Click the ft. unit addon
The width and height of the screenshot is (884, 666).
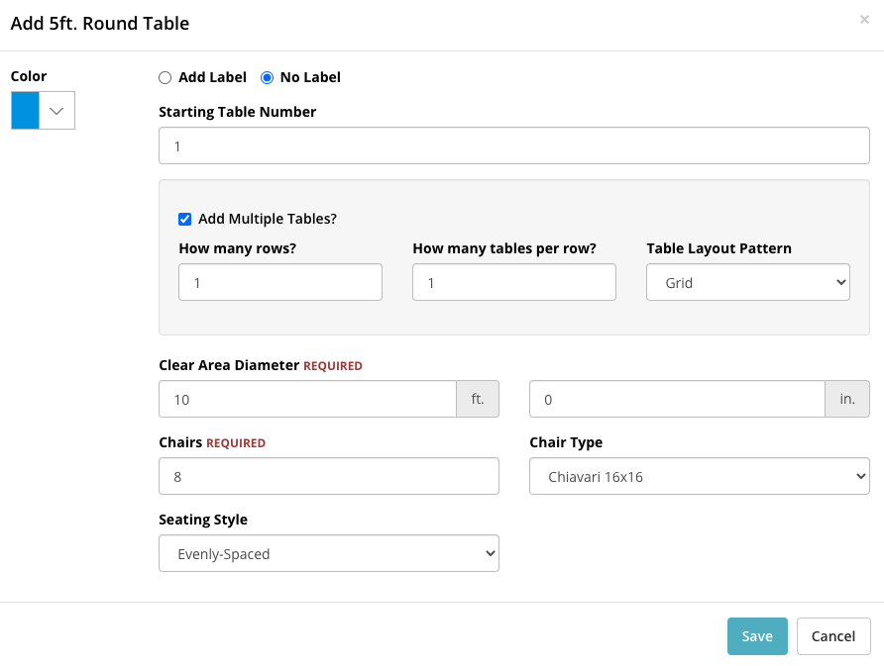pos(478,399)
